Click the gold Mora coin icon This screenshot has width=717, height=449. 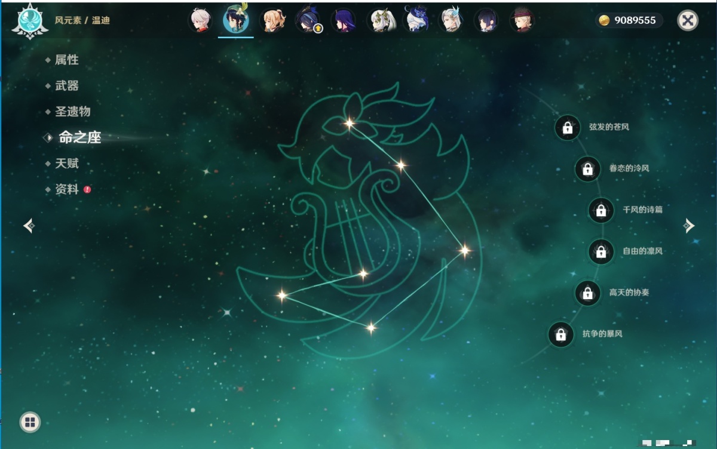click(x=604, y=21)
